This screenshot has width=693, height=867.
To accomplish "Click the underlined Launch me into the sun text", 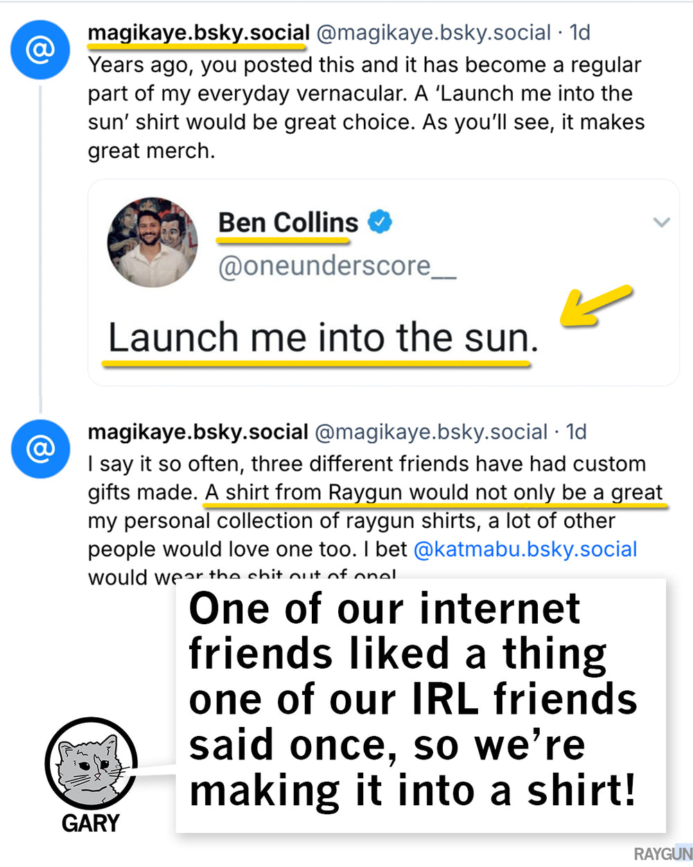I will coord(322,338).
